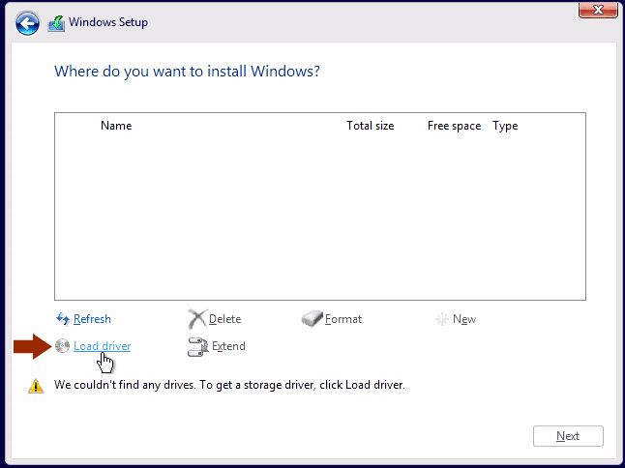Open the Refresh link
Image resolution: width=625 pixels, height=468 pixels.
tap(92, 319)
